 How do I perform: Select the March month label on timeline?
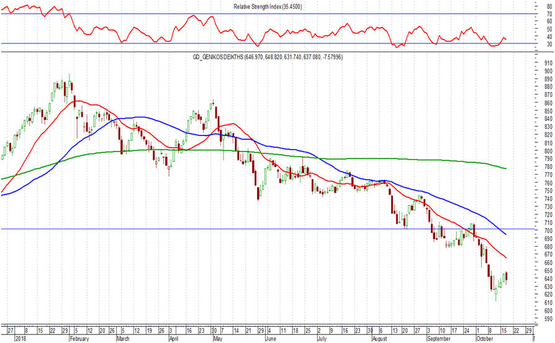point(123,339)
